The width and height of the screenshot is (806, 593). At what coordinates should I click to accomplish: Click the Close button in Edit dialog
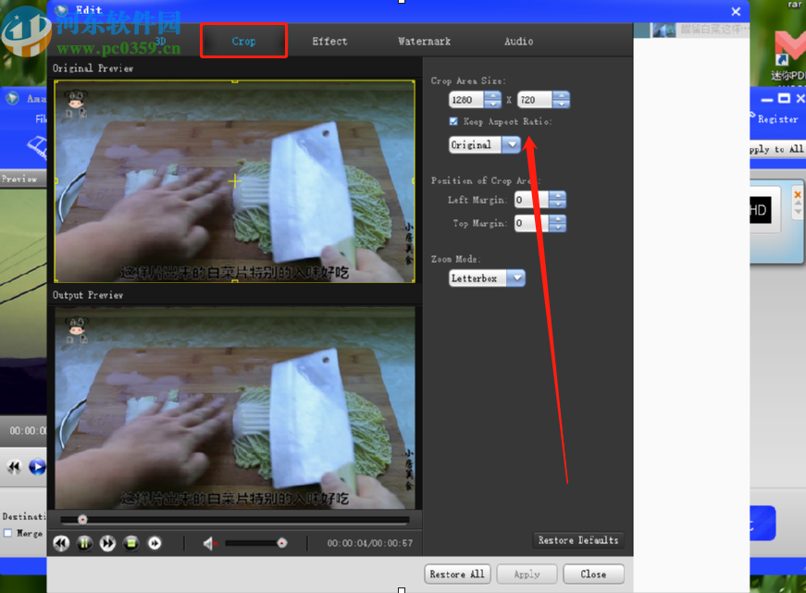(x=594, y=574)
